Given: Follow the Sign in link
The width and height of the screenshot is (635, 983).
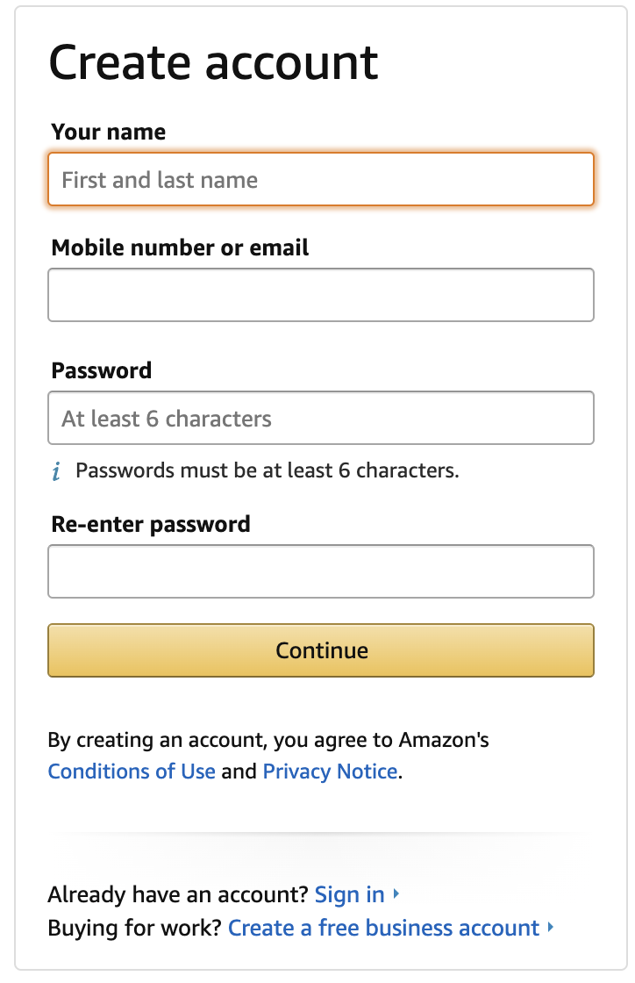Looking at the screenshot, I should 349,894.
